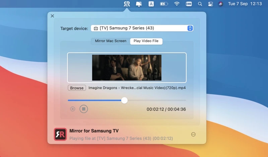Click the blue Target device stepper arrows

190,28
